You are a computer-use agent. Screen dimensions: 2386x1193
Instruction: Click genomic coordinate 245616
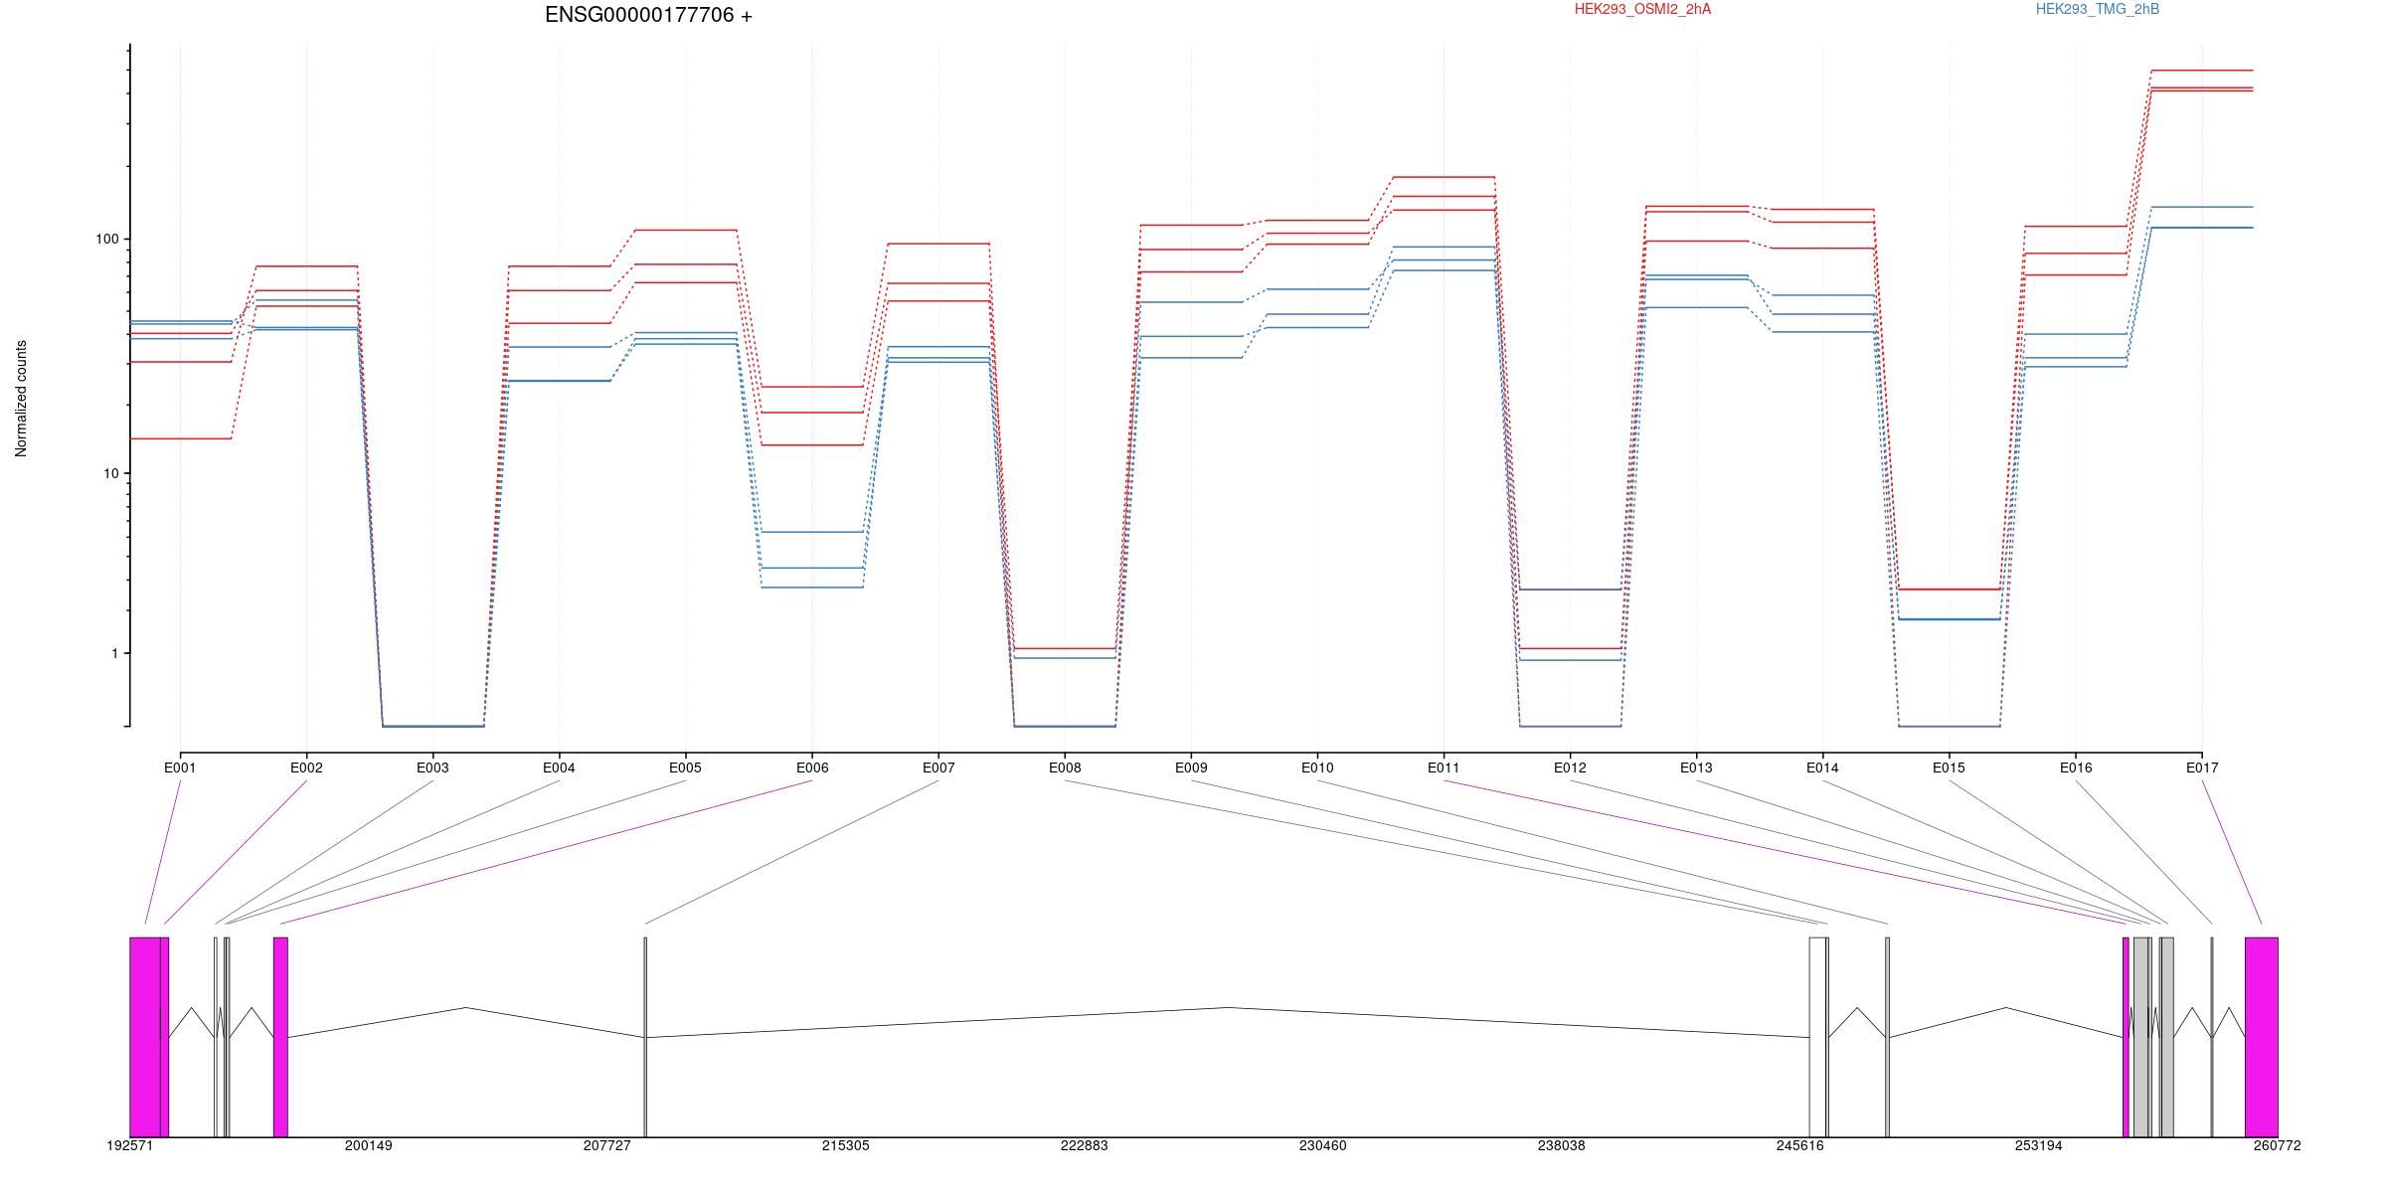click(1800, 1145)
